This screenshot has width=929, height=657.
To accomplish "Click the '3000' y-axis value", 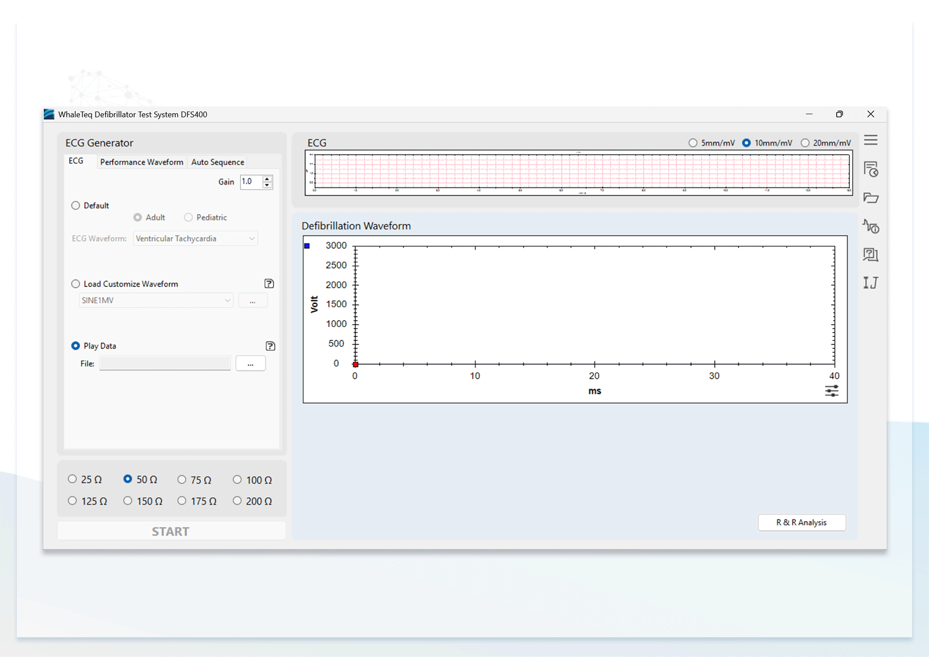I will pos(336,246).
